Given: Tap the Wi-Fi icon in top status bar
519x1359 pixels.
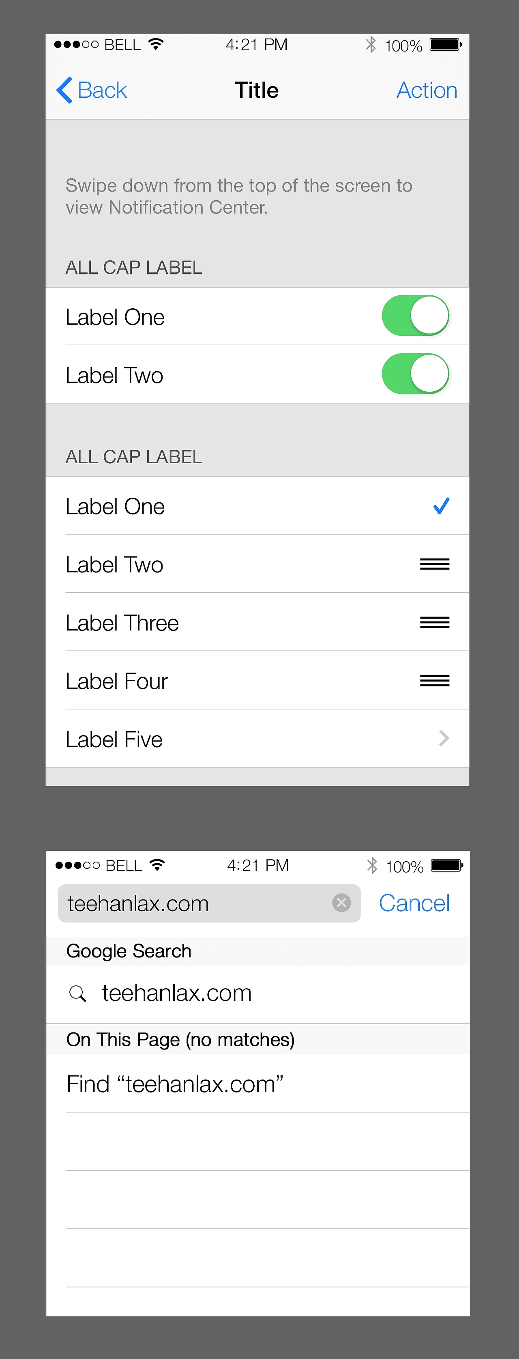Looking at the screenshot, I should tap(156, 44).
